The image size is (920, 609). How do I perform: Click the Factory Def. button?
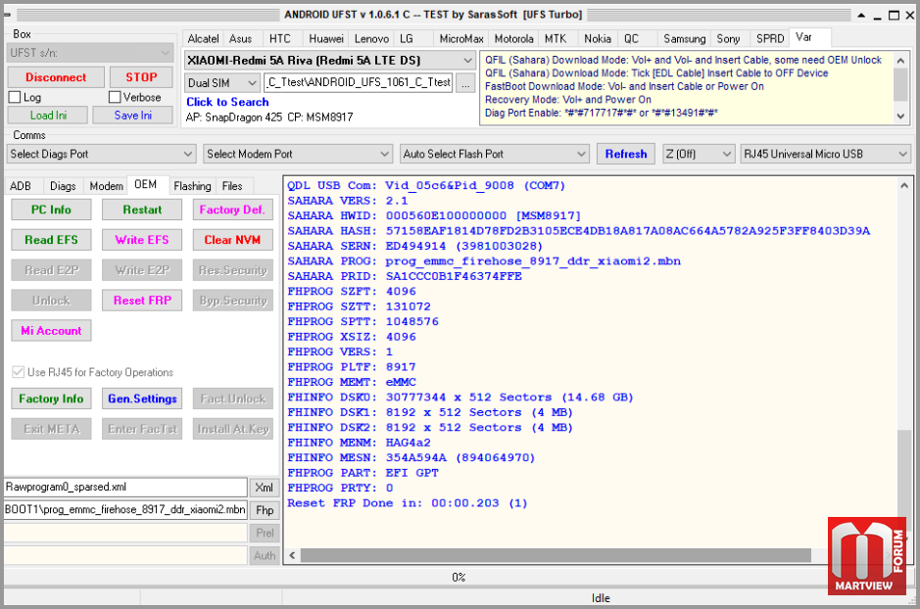(232, 210)
